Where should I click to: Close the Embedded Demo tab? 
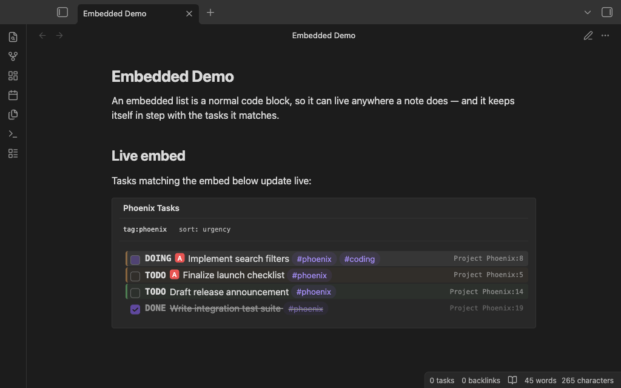(189, 14)
